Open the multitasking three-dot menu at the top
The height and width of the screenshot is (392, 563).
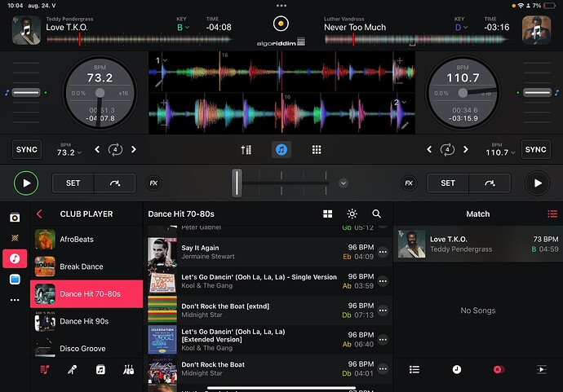pyautogui.click(x=281, y=6)
